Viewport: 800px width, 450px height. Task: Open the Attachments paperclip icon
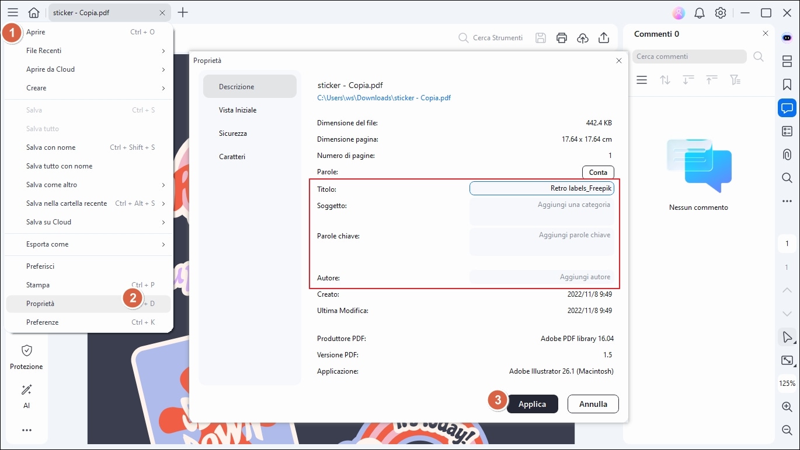[x=787, y=154]
